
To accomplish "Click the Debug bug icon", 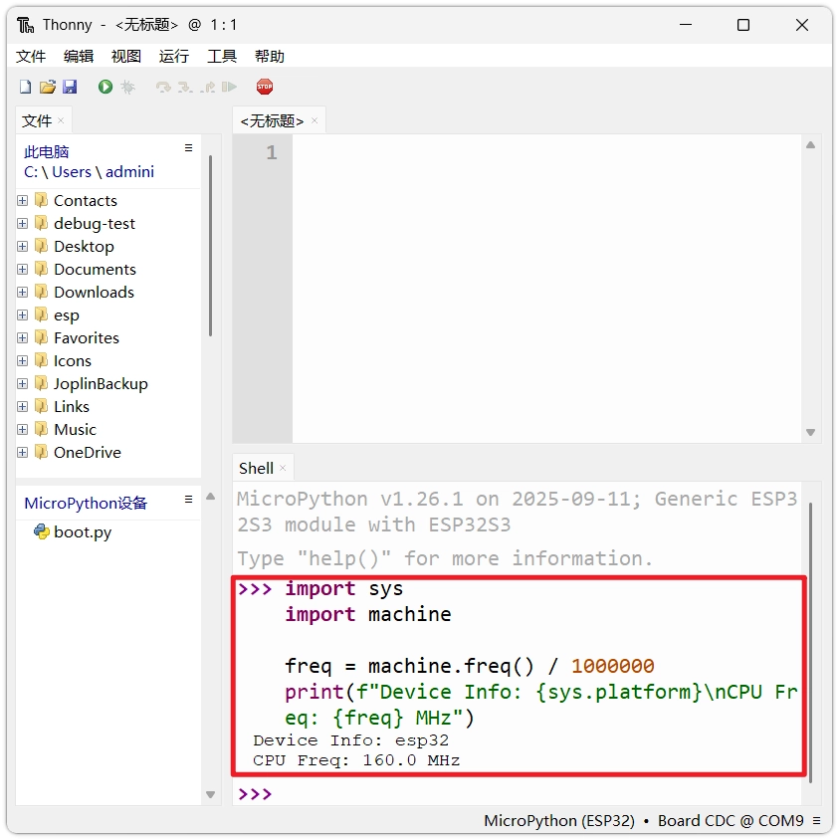I will 127,88.
